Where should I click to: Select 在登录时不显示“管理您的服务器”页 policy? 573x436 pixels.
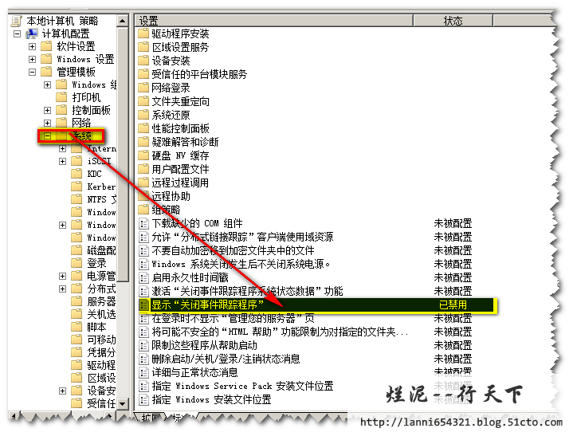(233, 318)
